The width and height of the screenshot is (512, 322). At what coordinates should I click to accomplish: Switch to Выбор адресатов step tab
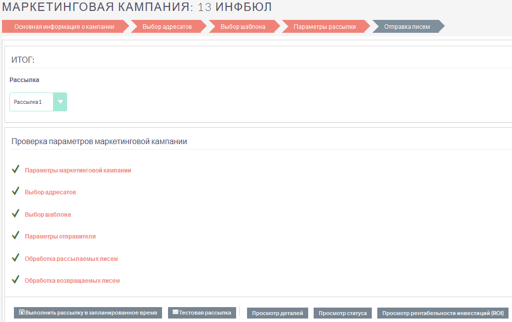pyautogui.click(x=167, y=27)
